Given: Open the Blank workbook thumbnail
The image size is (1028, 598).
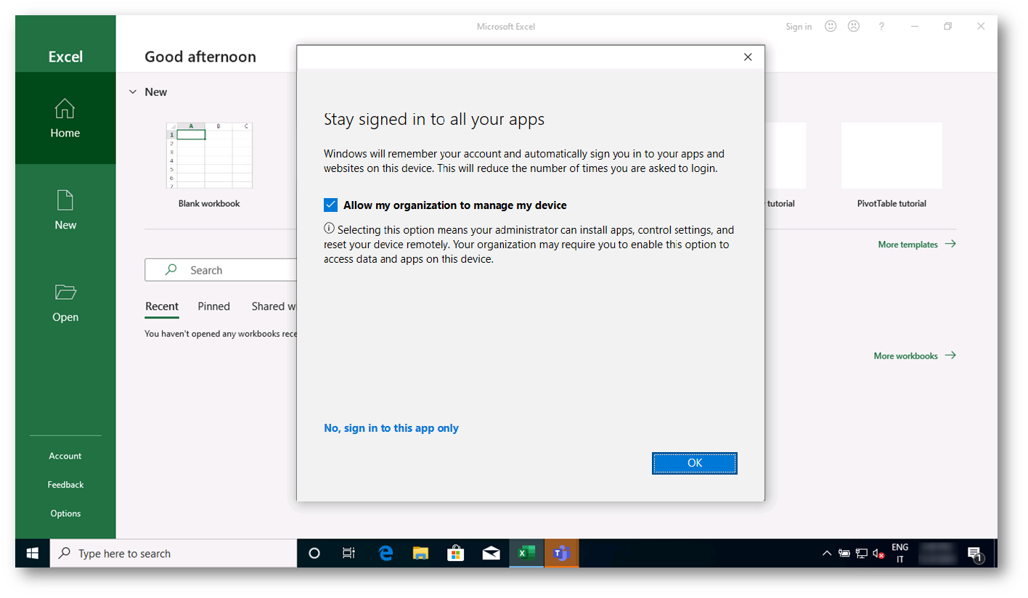Looking at the screenshot, I should point(209,155).
